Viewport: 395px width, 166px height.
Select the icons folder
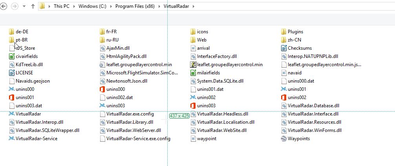[199, 32]
